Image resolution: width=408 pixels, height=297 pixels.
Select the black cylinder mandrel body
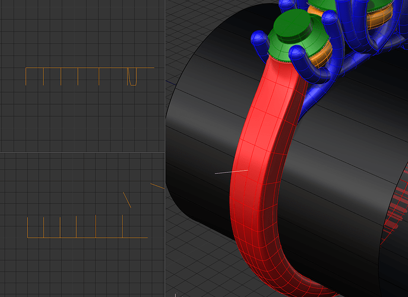pyautogui.click(x=339, y=162)
